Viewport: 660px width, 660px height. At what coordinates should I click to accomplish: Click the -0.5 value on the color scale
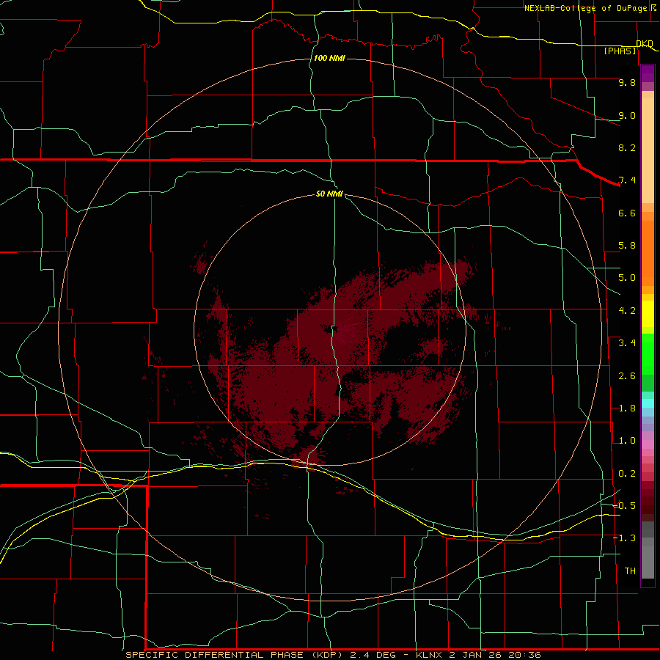point(624,505)
